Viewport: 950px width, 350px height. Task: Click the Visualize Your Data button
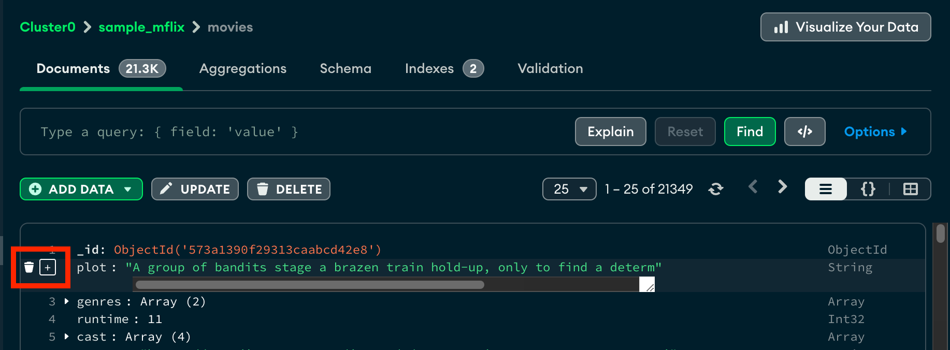tap(845, 27)
